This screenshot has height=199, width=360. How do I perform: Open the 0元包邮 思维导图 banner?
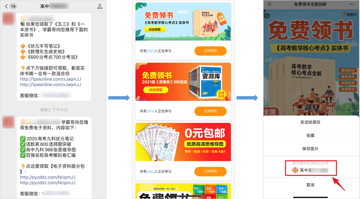click(183, 142)
